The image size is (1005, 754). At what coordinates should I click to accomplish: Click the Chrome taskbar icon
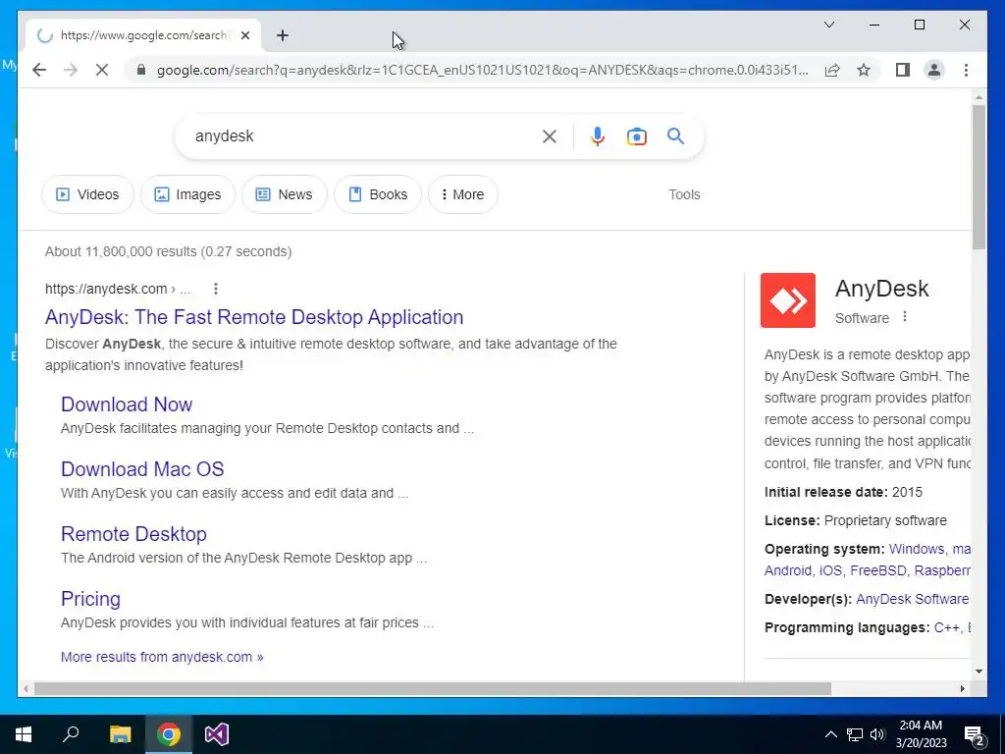(169, 734)
